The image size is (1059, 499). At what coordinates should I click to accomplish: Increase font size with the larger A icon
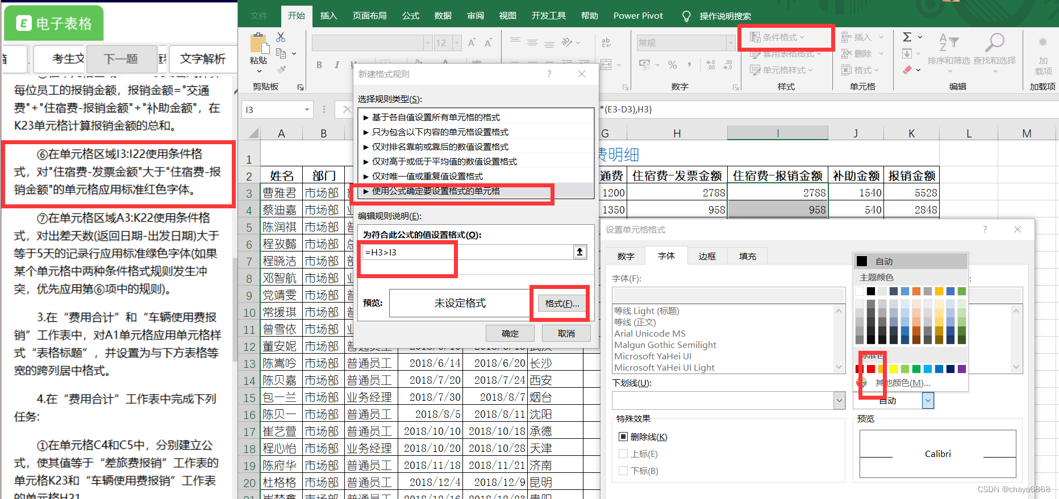[x=472, y=43]
